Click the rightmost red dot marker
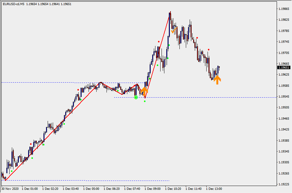Screen dimensions: 292x193 [209, 49]
